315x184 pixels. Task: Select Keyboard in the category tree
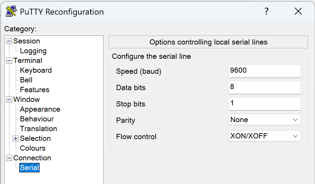(x=36, y=70)
